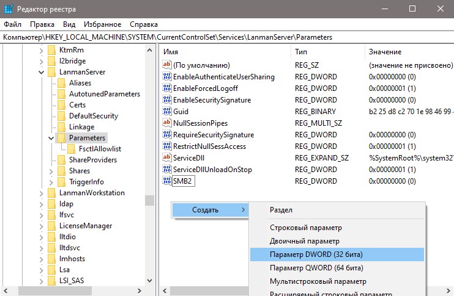Choose Двоичный параметр in the submenu
The width and height of the screenshot is (454, 296).
(337, 241)
